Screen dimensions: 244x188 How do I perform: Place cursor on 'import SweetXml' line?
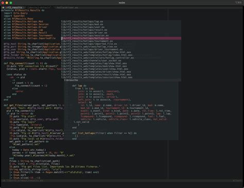click(14, 16)
